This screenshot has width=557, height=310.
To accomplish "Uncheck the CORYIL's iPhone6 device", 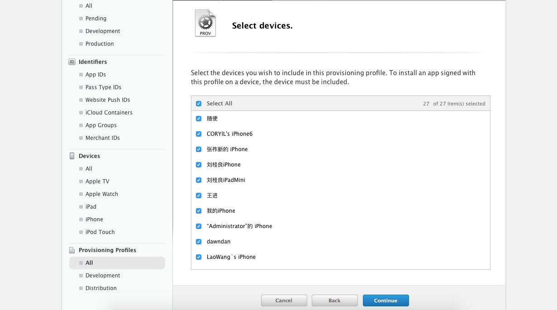I will pyautogui.click(x=199, y=134).
